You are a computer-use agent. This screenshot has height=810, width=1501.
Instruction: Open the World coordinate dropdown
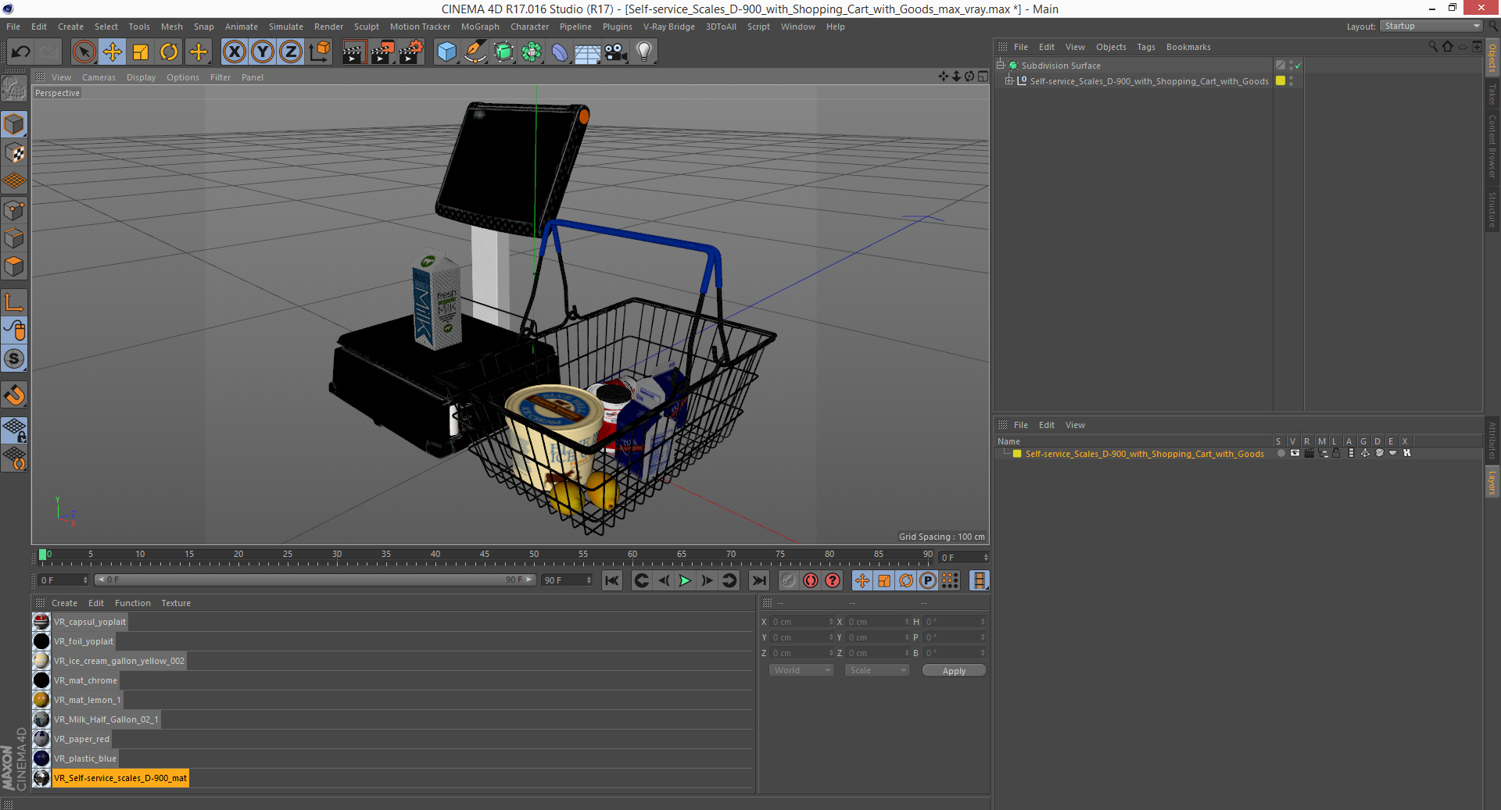click(x=801, y=670)
